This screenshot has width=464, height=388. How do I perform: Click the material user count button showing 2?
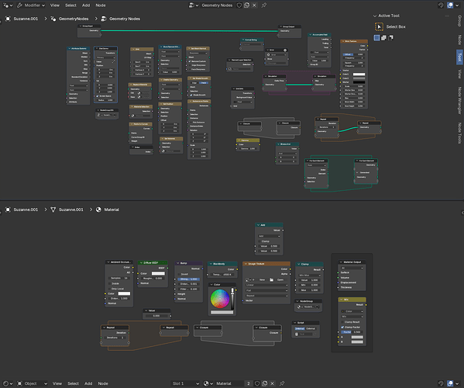pos(249,383)
